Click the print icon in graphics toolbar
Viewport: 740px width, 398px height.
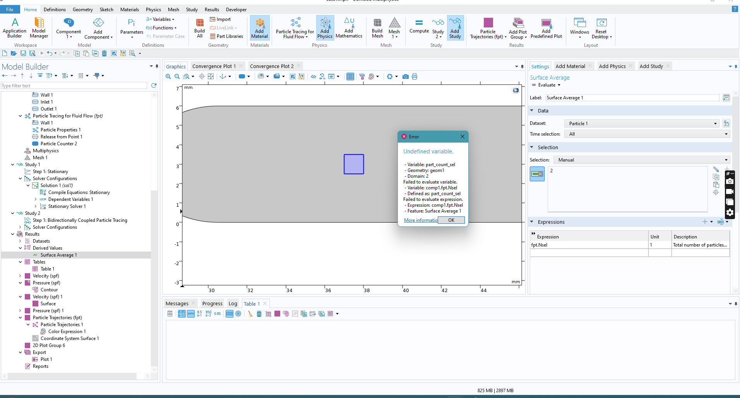point(415,77)
